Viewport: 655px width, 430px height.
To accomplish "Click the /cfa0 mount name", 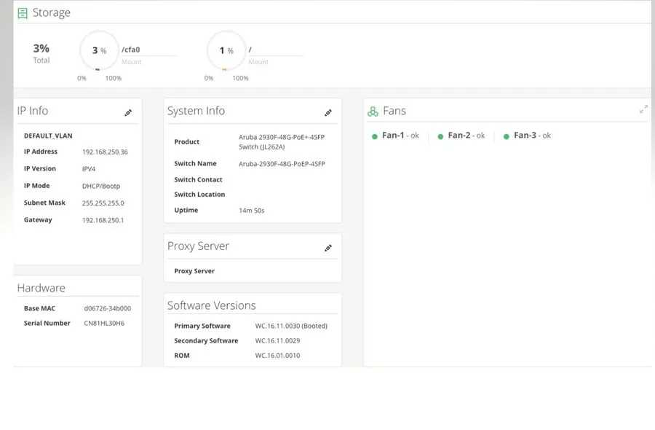I will click(131, 50).
